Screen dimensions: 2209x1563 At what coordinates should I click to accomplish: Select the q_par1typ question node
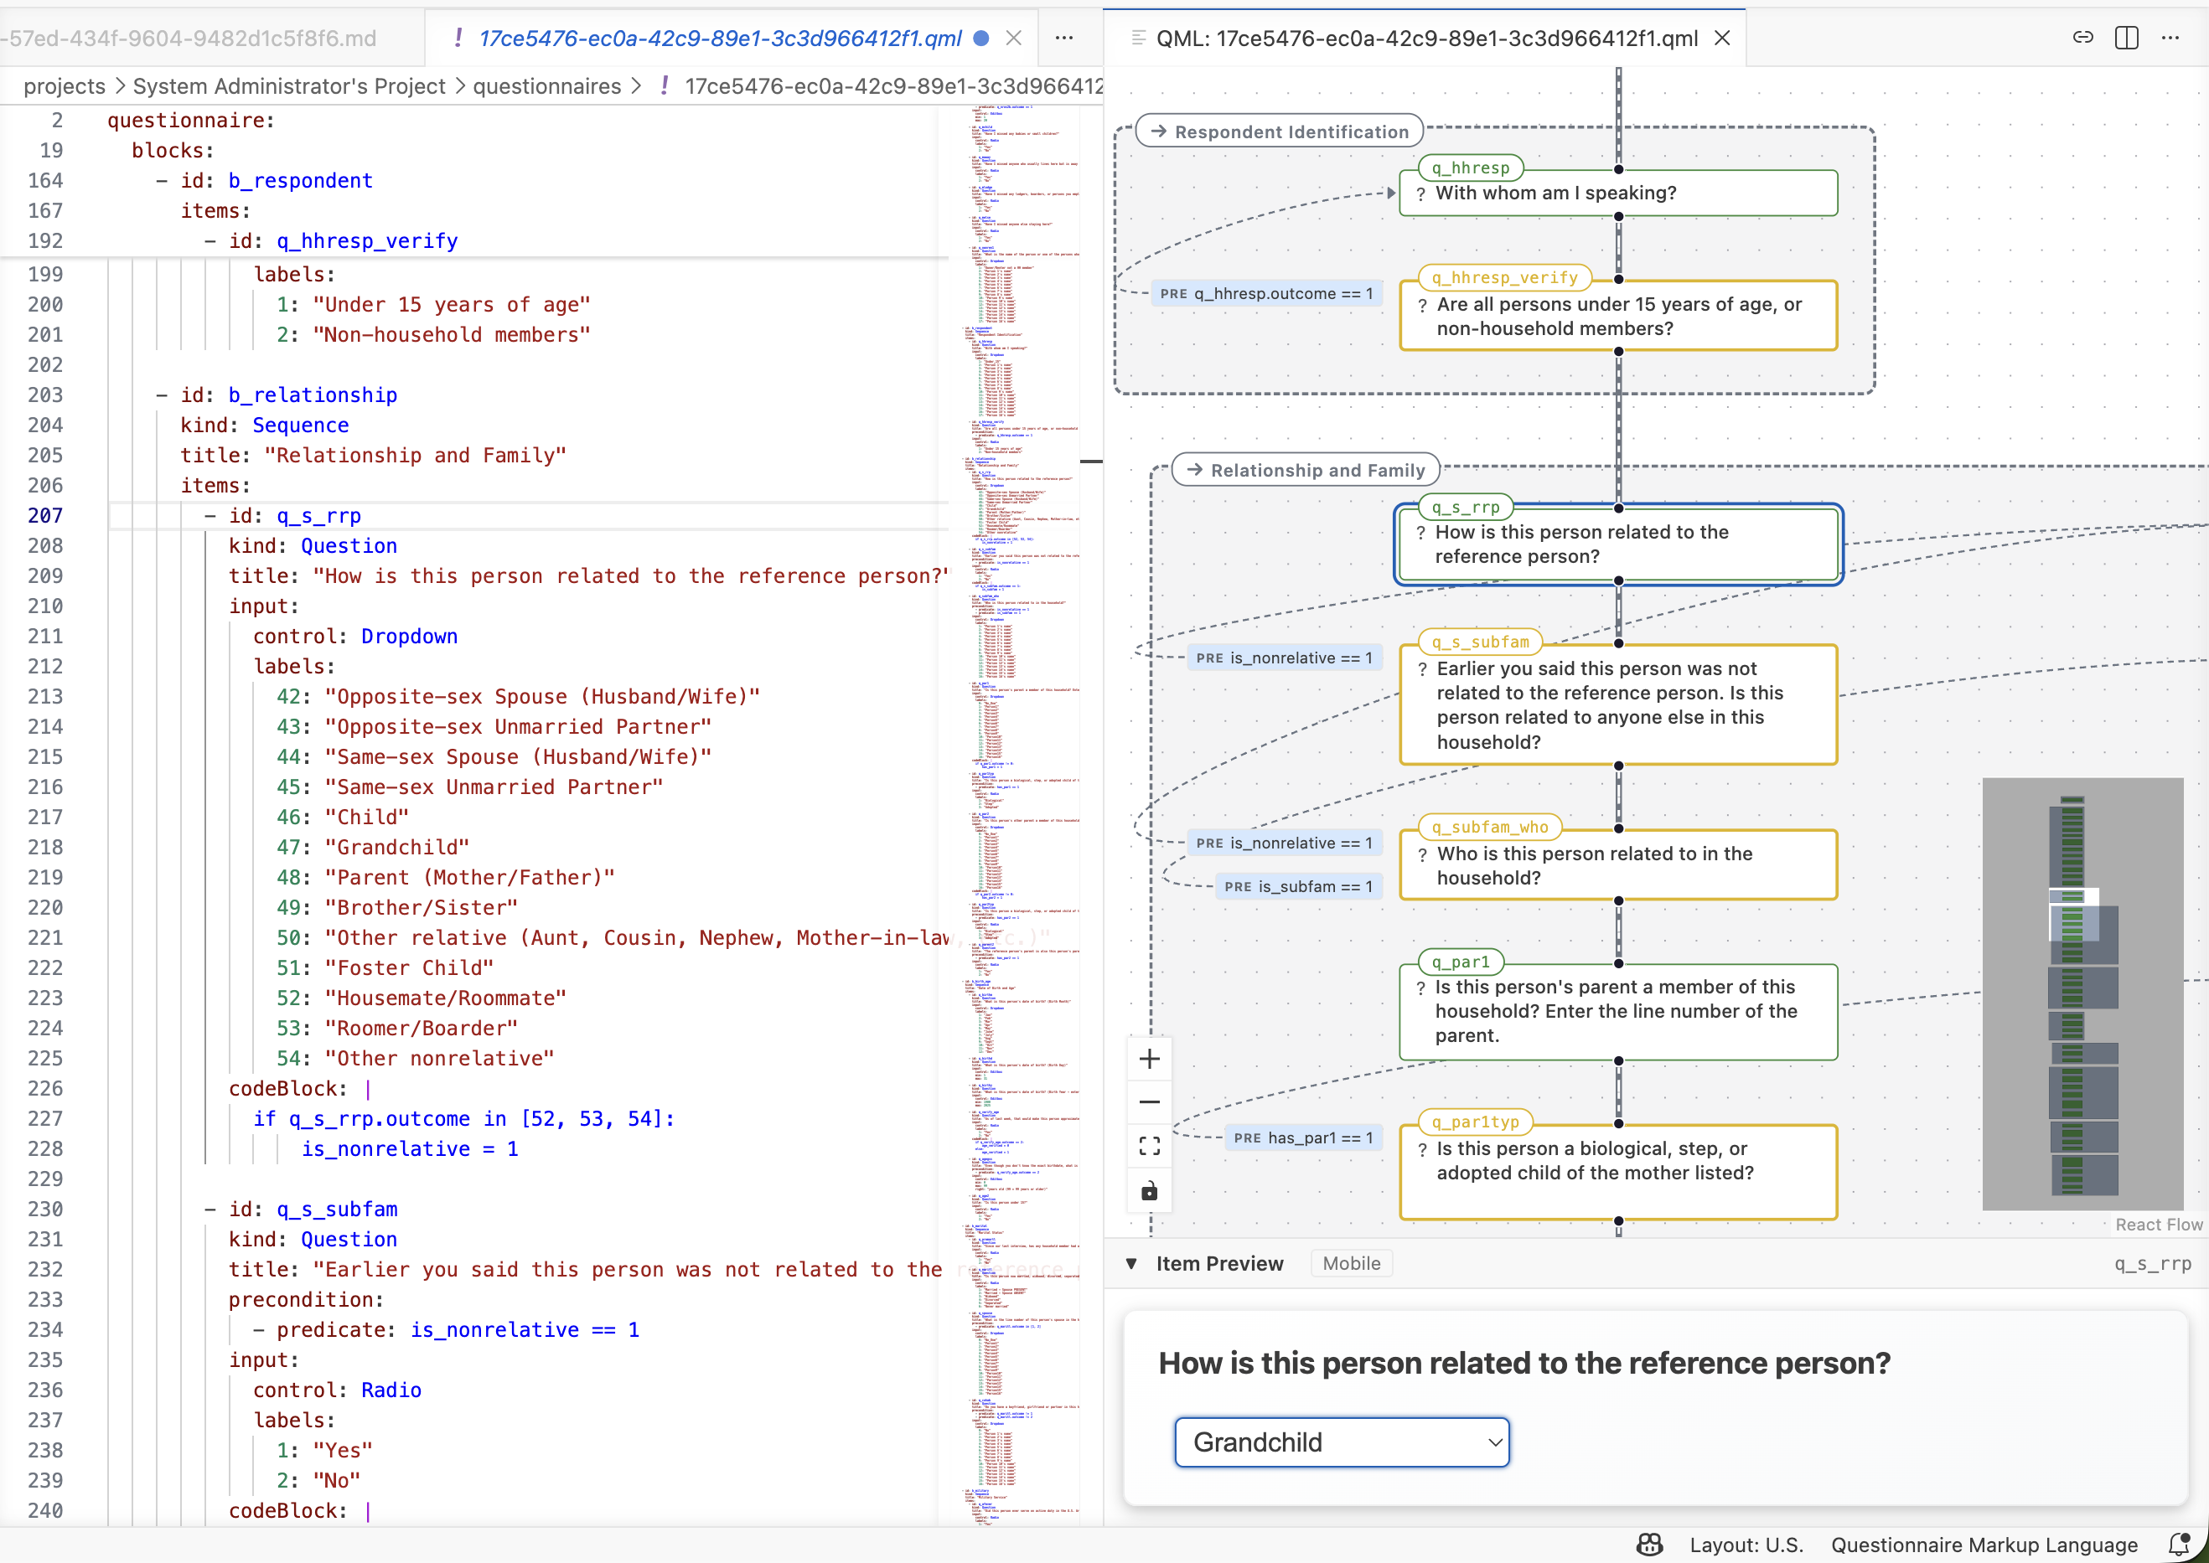[1617, 1171]
